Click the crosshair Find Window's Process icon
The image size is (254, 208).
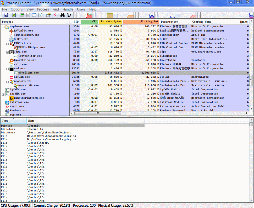[69, 15]
